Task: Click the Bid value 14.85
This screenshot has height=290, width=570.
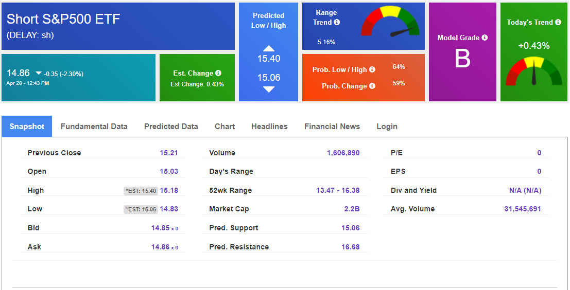Action: (x=161, y=228)
